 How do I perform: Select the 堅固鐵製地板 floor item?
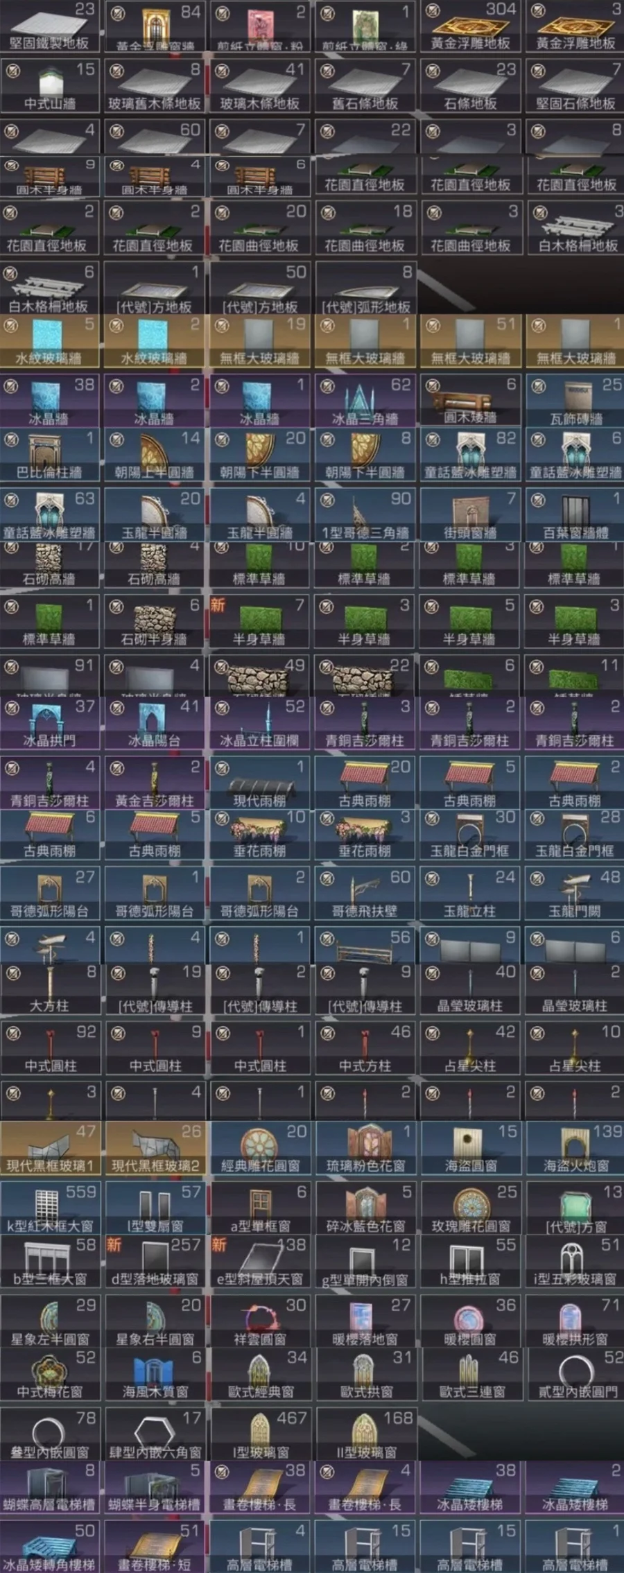[x=51, y=26]
